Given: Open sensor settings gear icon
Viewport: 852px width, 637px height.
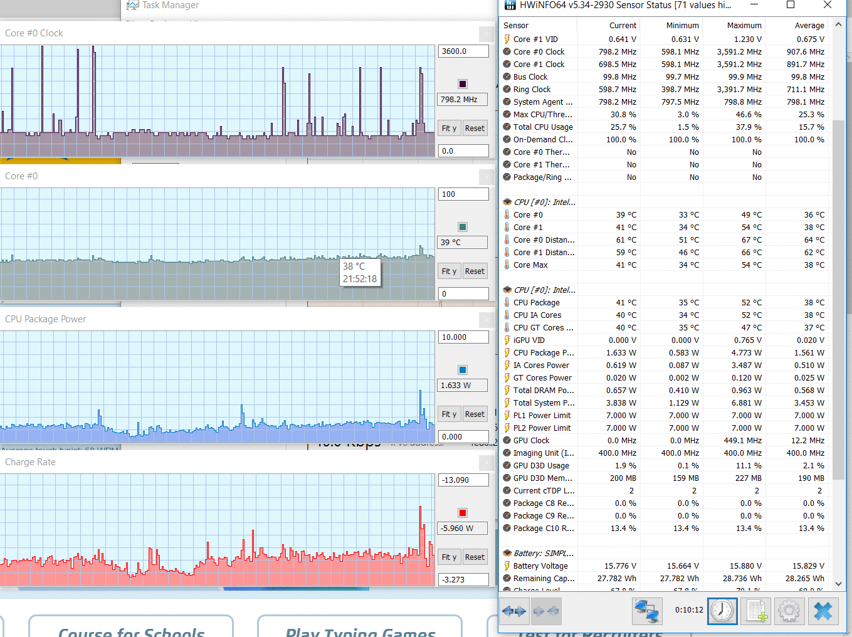Looking at the screenshot, I should (789, 611).
